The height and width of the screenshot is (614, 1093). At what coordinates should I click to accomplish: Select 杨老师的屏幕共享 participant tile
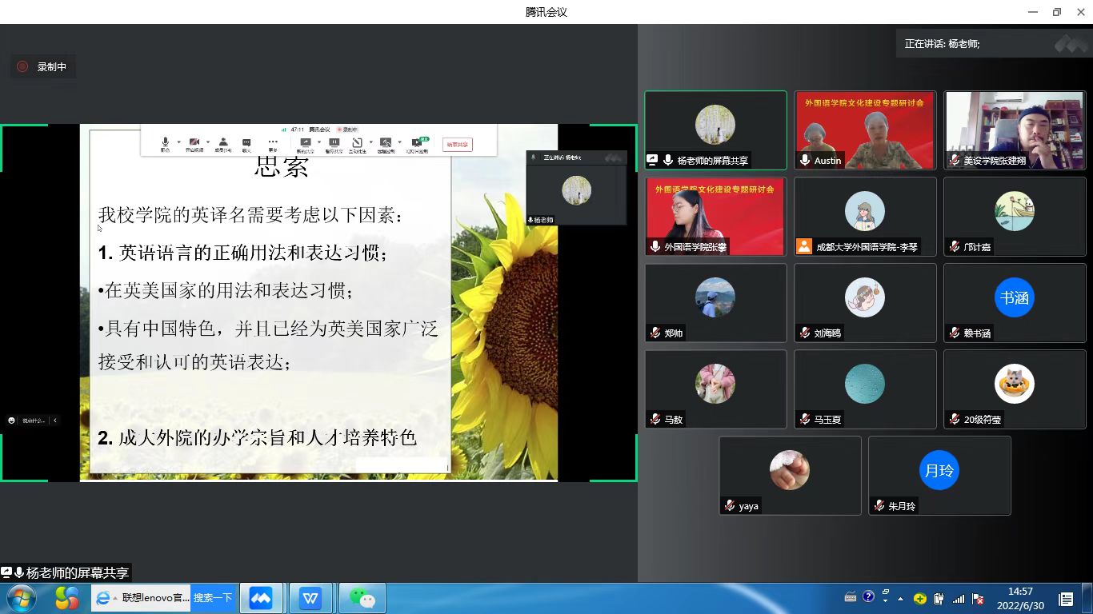coord(715,130)
